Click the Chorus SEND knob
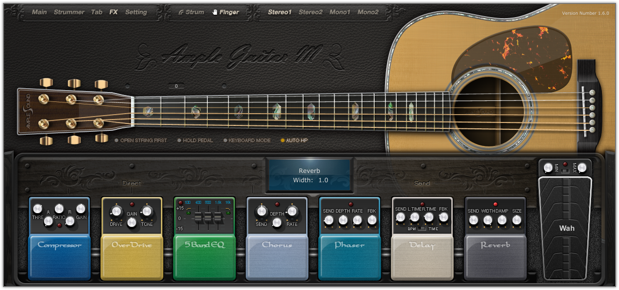Screen dimensions: 619x290 261,212
